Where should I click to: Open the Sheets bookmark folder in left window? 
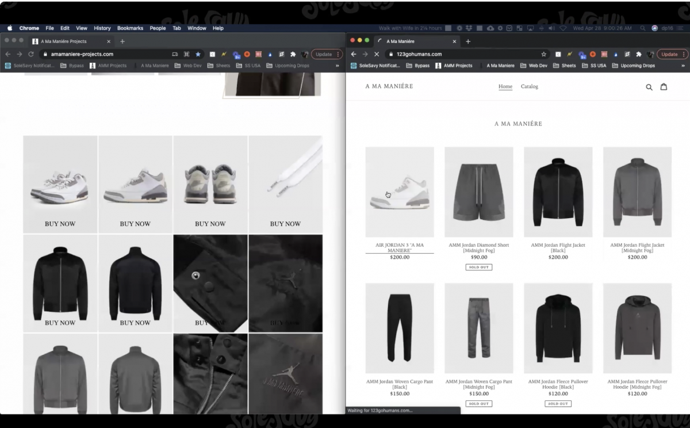pos(218,66)
